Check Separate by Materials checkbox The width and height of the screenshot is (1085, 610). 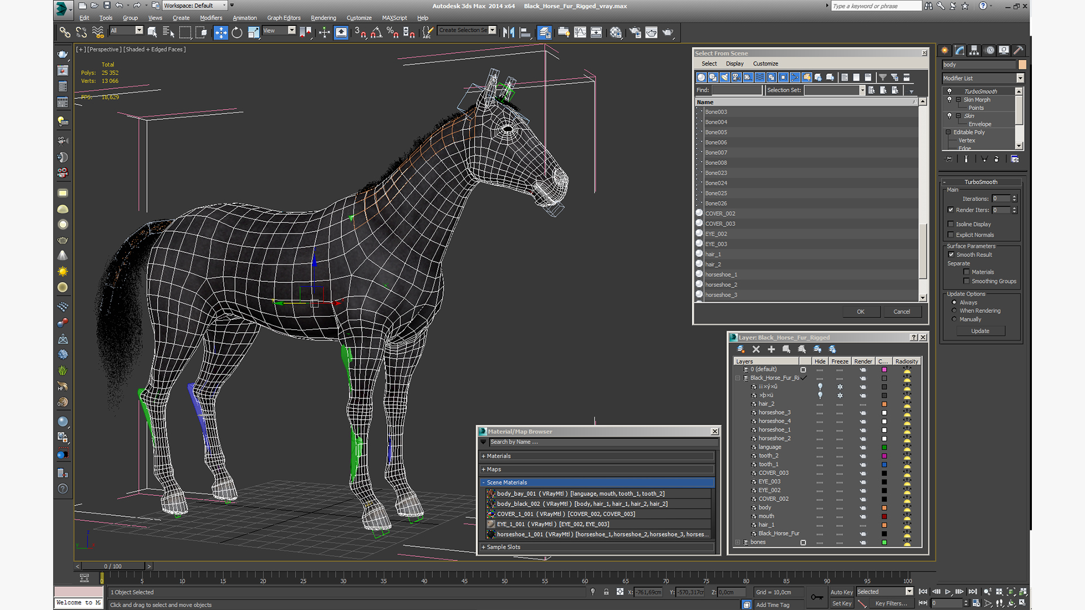966,272
